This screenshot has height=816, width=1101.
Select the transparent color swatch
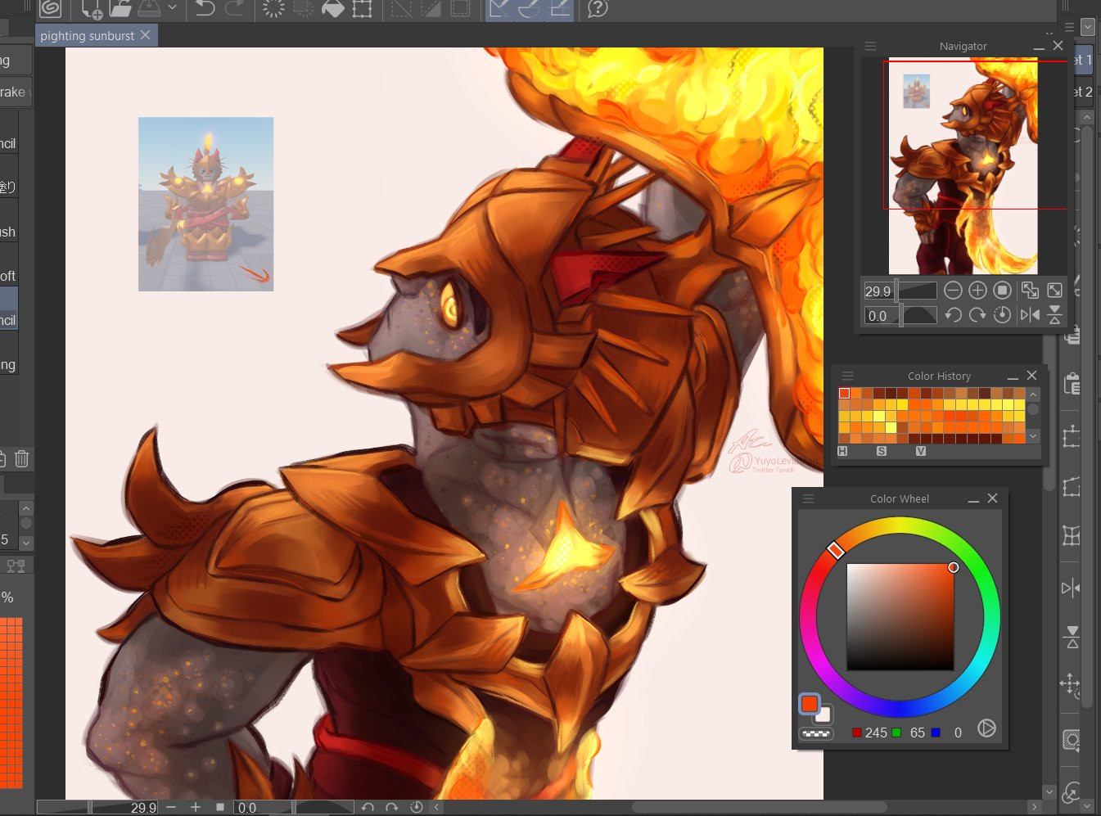click(x=815, y=733)
